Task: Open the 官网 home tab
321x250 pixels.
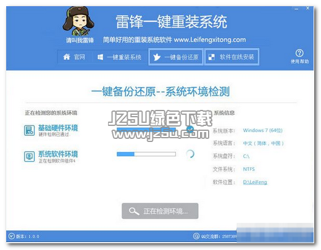Action: [x=74, y=57]
